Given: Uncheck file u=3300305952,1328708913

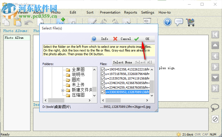Looking at the screenshot, I should [x=103, y=92].
